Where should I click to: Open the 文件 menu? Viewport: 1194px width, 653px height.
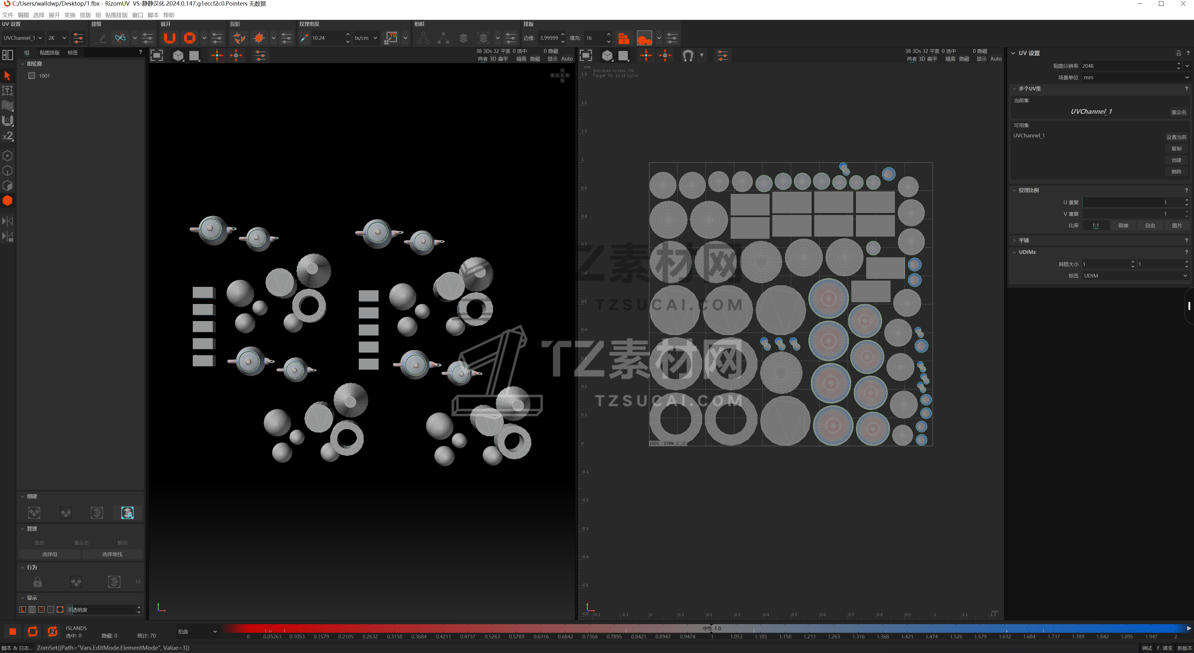click(x=8, y=15)
